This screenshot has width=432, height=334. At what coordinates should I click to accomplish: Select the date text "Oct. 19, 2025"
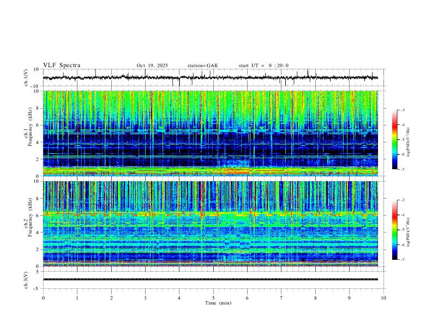(x=152, y=65)
